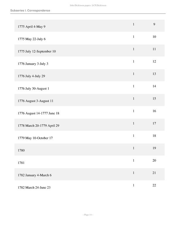This screenshot has height=228, width=176.
Task: Select the "1775 April 4-May 9" entry
Action: (32, 27)
